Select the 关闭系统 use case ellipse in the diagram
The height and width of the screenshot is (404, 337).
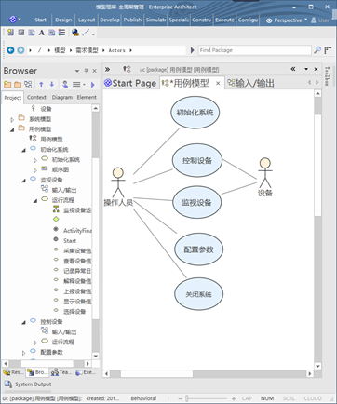point(198,294)
